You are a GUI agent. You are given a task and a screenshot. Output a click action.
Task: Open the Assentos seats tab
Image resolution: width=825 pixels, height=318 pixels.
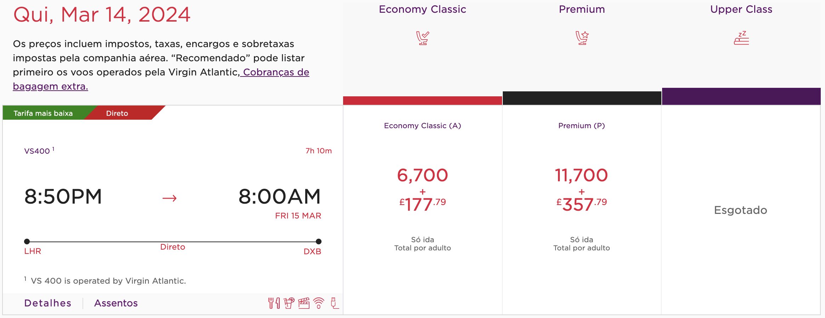pyautogui.click(x=116, y=303)
